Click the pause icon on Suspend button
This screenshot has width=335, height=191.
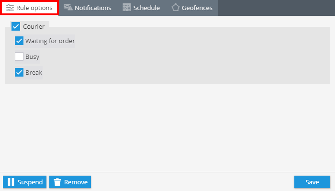click(x=11, y=182)
